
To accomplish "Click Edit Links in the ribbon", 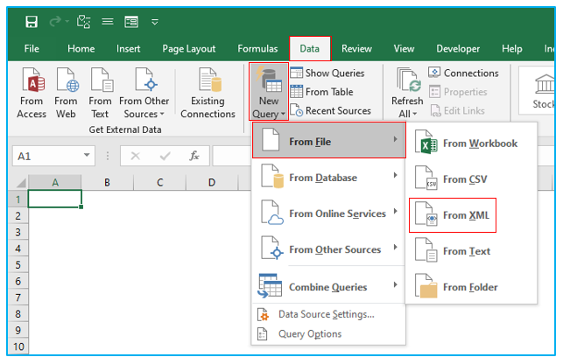I will coord(457,110).
